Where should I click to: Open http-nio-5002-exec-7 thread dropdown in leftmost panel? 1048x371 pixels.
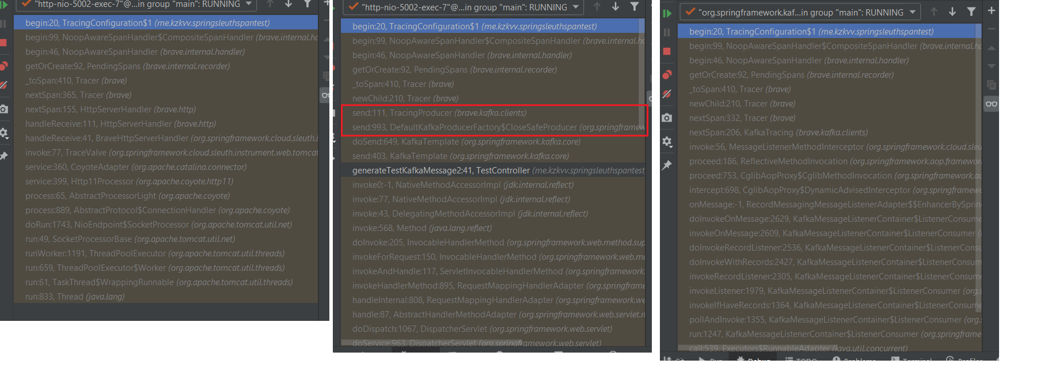click(135, 4)
